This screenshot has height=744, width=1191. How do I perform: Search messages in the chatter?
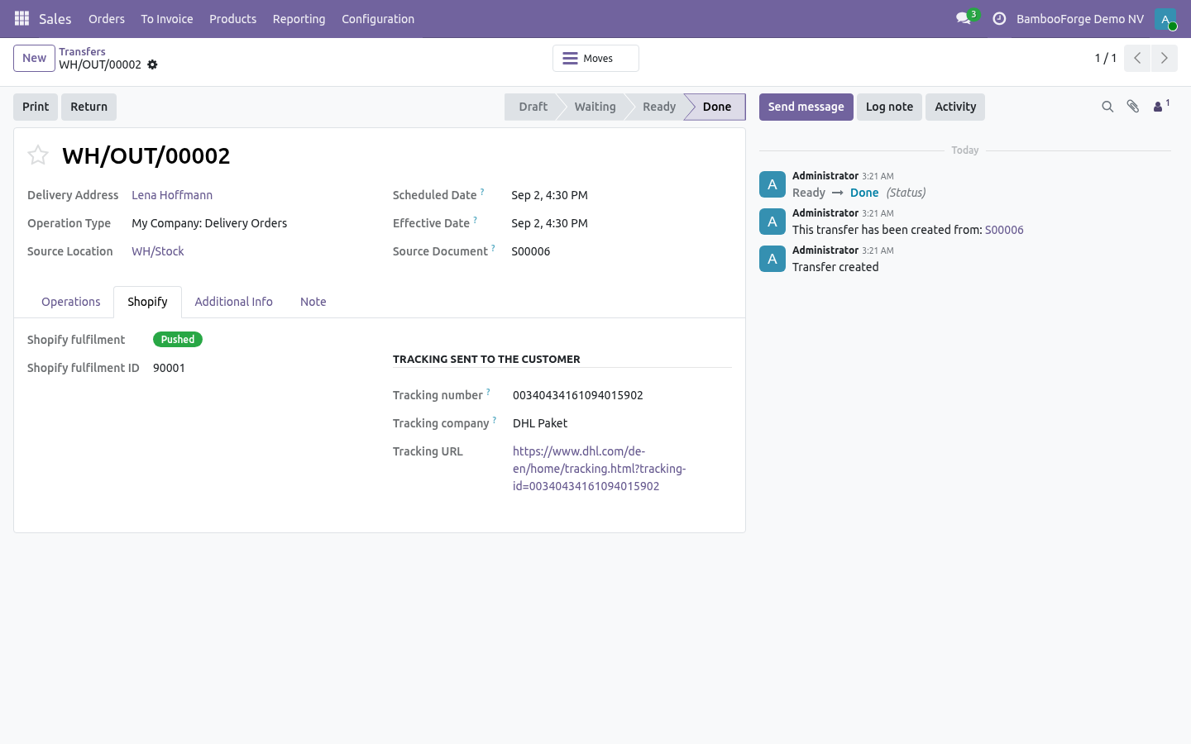[1107, 107]
